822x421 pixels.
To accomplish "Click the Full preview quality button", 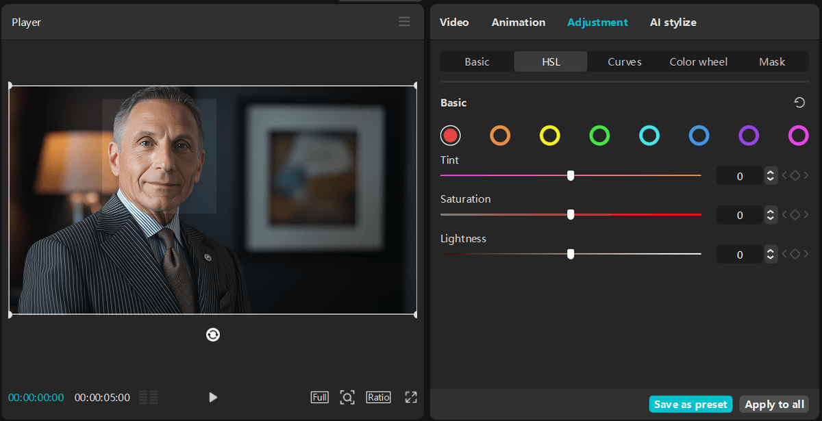I will point(319,397).
